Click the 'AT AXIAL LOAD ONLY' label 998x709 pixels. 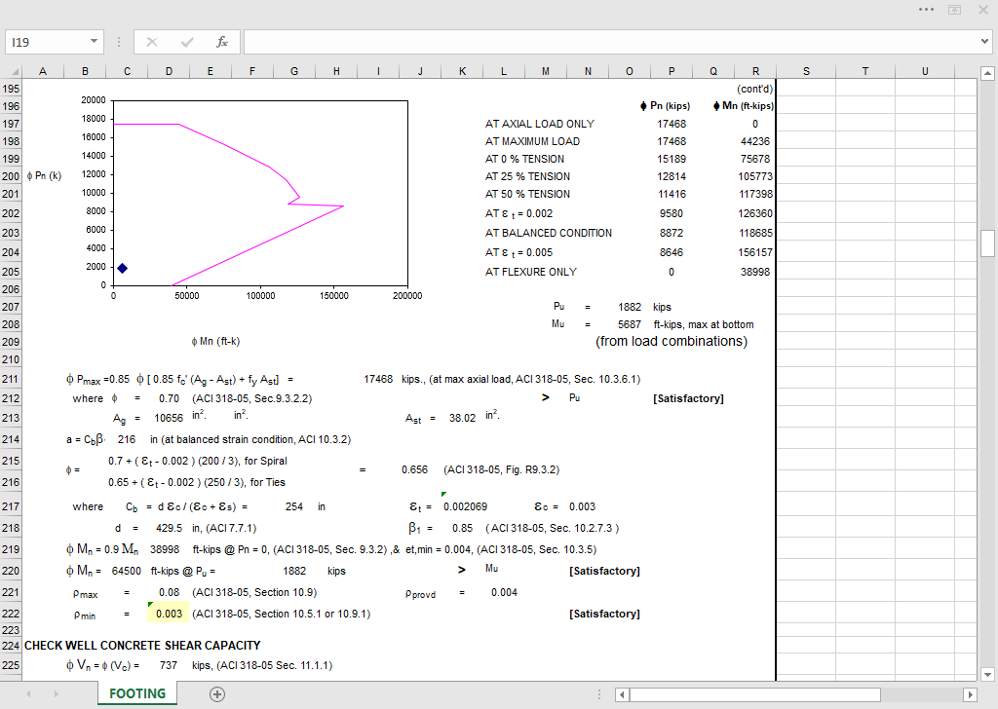(540, 124)
